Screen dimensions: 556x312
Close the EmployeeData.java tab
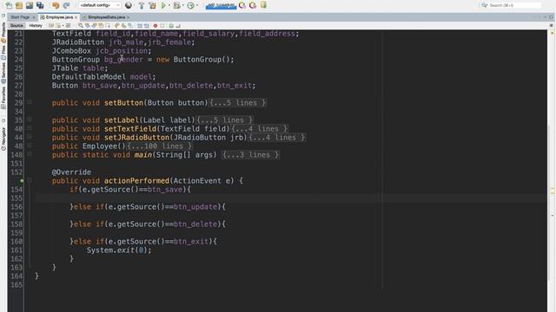pyautogui.click(x=128, y=17)
